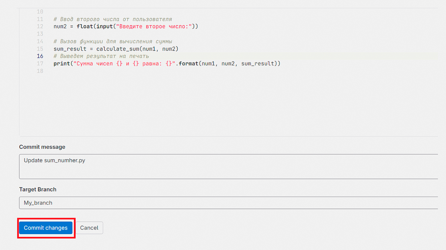
Task: Click the comment "Ввод второго числа от пользователя"
Action: point(113,19)
